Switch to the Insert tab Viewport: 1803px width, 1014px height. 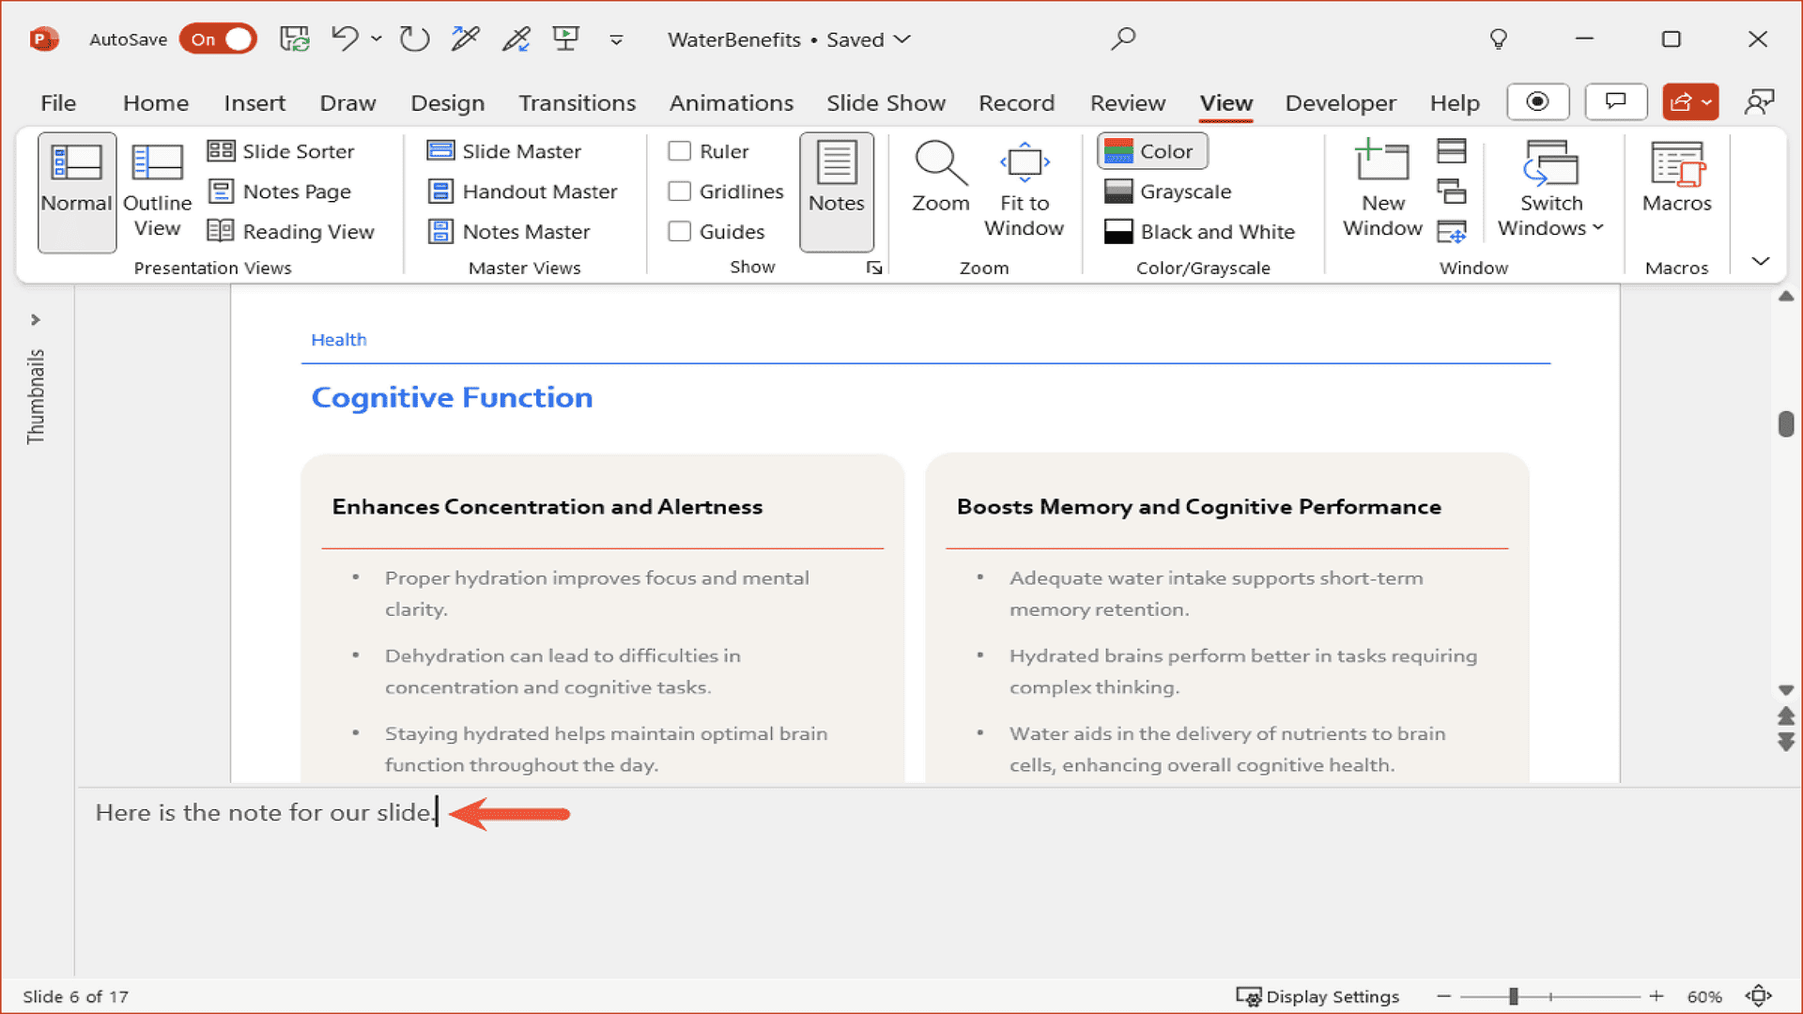click(x=254, y=102)
